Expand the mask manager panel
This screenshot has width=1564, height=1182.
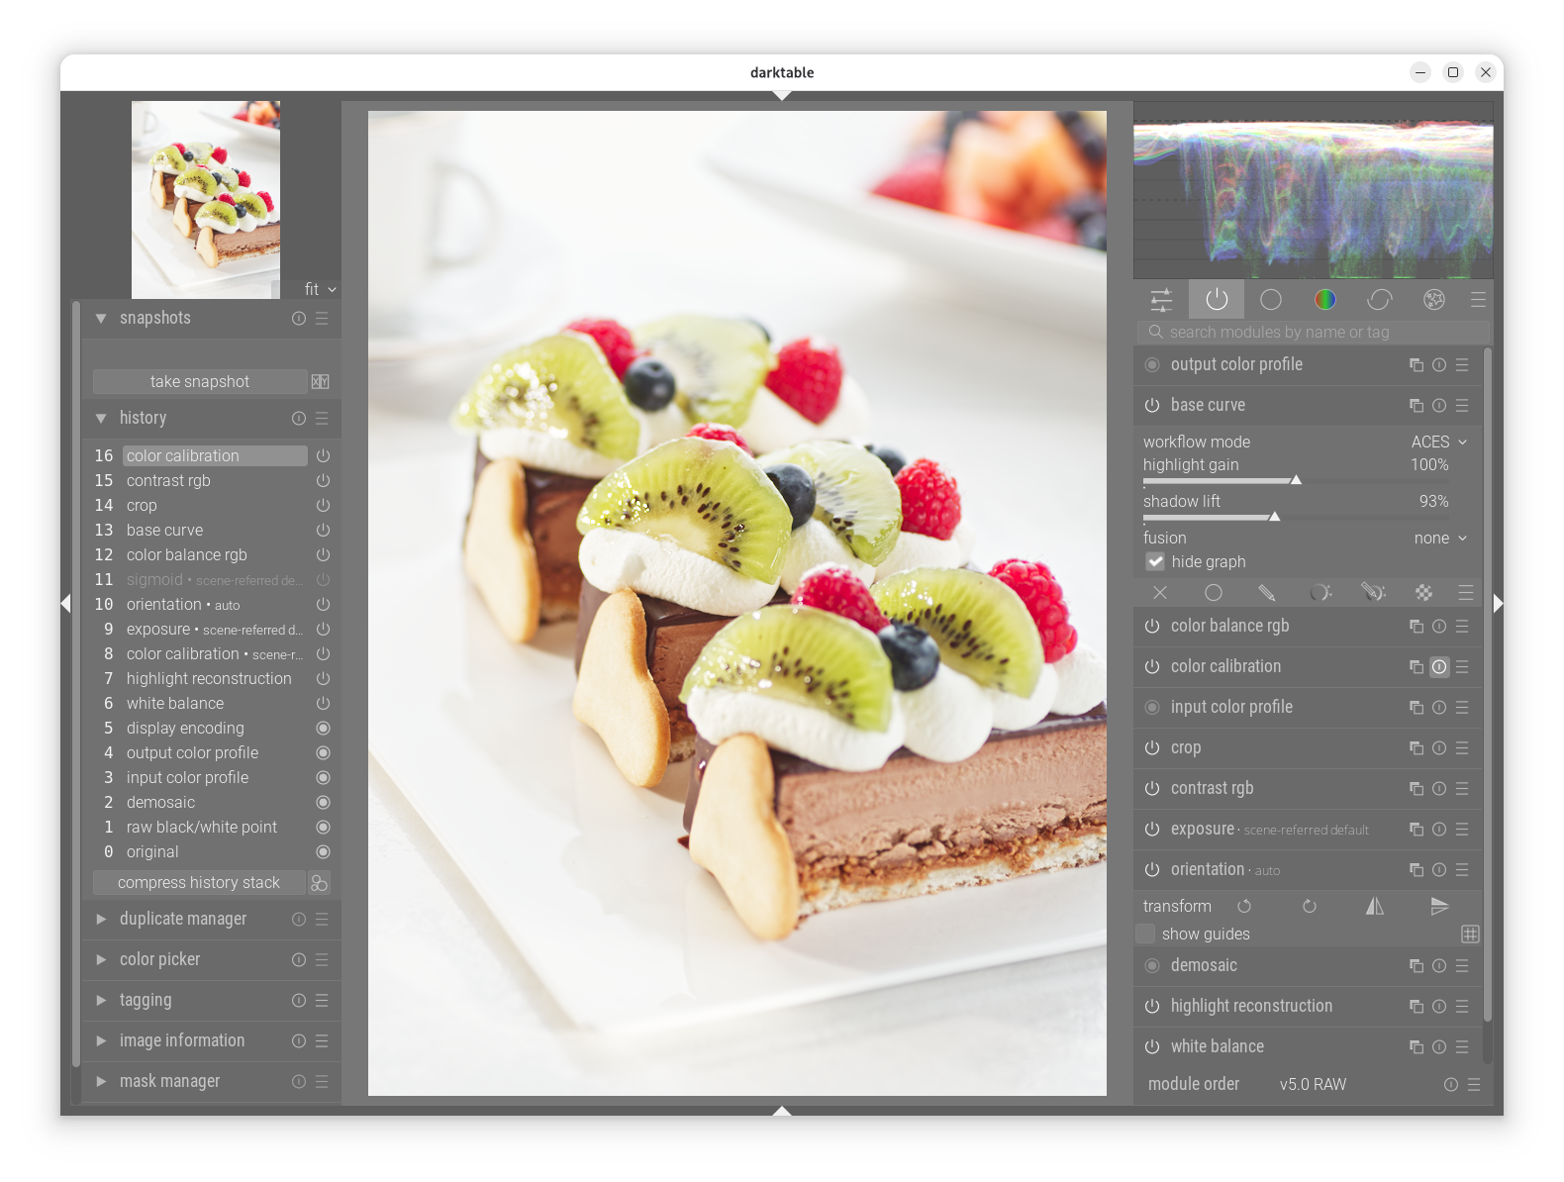[101, 1082]
